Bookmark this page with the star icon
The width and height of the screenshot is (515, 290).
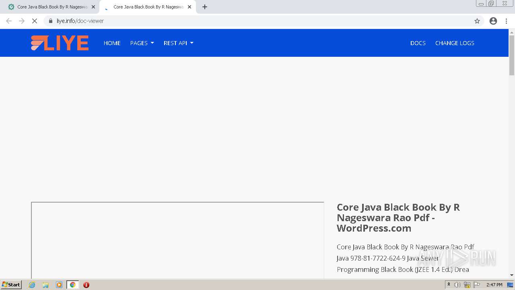coord(477,21)
